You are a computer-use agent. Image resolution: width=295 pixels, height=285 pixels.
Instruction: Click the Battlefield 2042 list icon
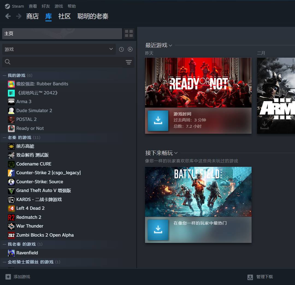(11, 93)
